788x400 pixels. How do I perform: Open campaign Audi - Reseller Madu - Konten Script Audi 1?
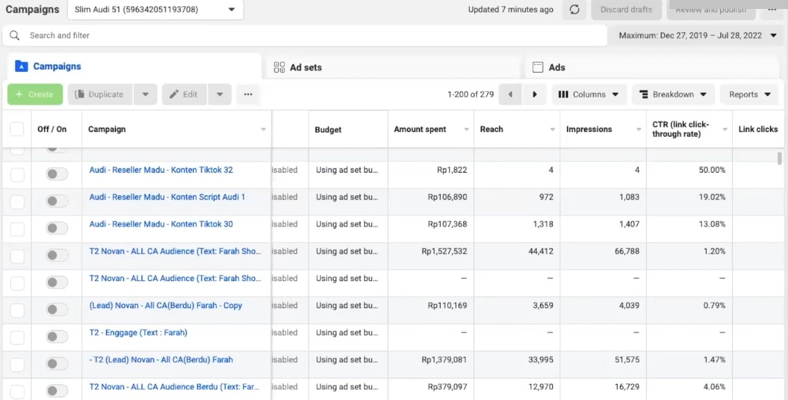(x=167, y=198)
